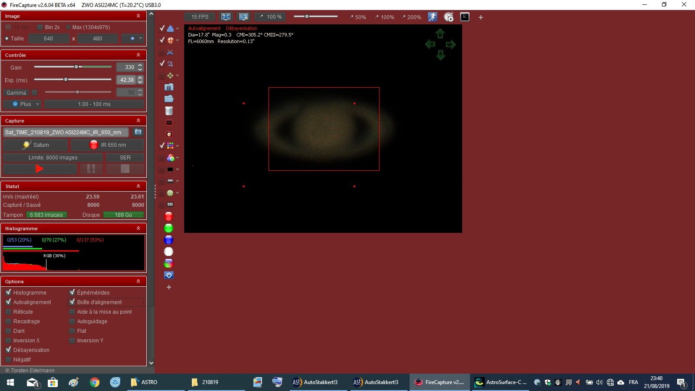Open the console terminal icon

(x=465, y=17)
